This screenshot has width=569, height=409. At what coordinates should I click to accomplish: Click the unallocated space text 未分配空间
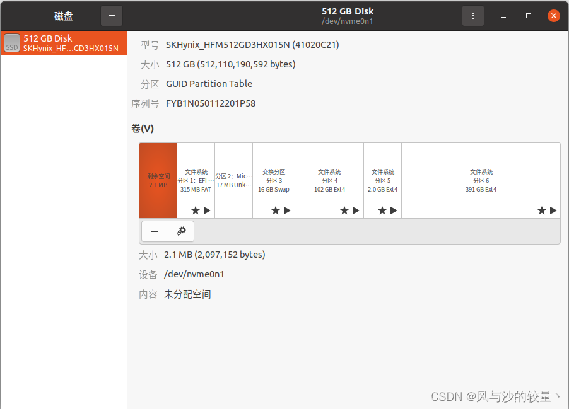coord(187,294)
